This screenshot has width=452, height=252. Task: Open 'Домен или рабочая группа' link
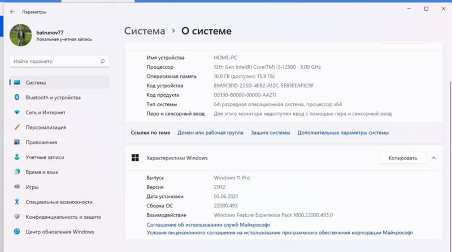[210, 132]
